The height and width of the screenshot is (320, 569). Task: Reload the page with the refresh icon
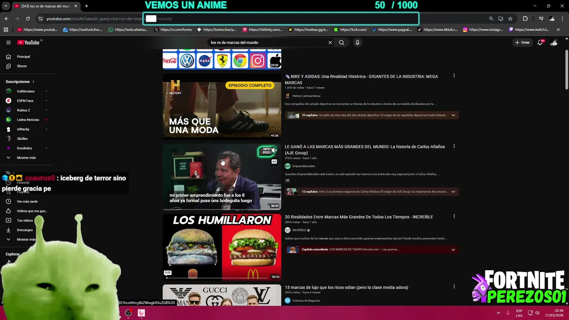28,19
